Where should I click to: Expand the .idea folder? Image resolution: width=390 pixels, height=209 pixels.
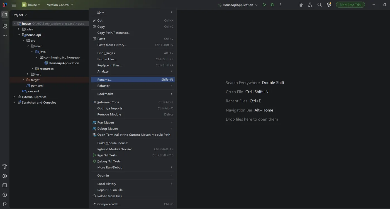[x=19, y=29]
